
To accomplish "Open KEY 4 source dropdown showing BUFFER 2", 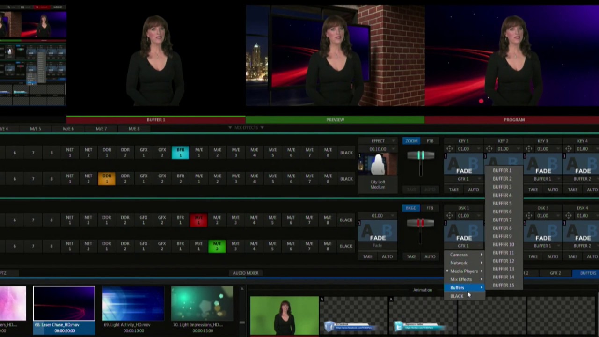I will [x=583, y=179].
